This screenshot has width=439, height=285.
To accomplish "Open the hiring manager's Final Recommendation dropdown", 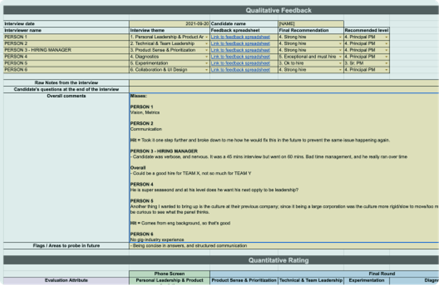I will pos(340,50).
